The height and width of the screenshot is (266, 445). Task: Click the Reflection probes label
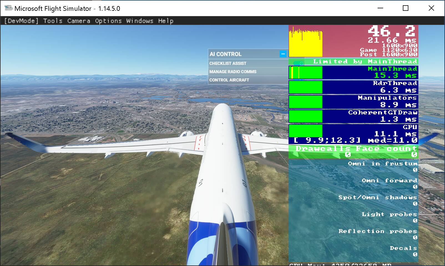pyautogui.click(x=378, y=231)
